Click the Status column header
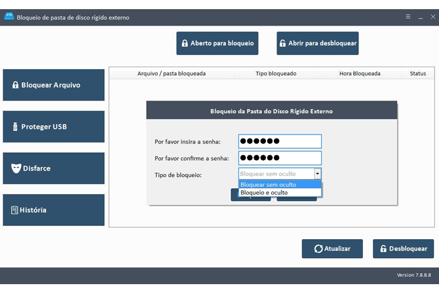 [x=417, y=73]
